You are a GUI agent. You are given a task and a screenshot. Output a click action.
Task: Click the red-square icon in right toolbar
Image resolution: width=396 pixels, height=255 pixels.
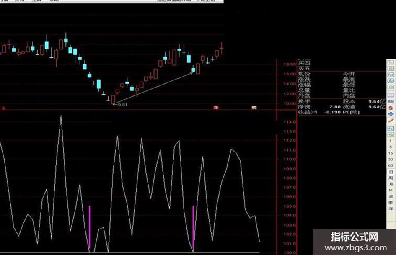coord(391,69)
